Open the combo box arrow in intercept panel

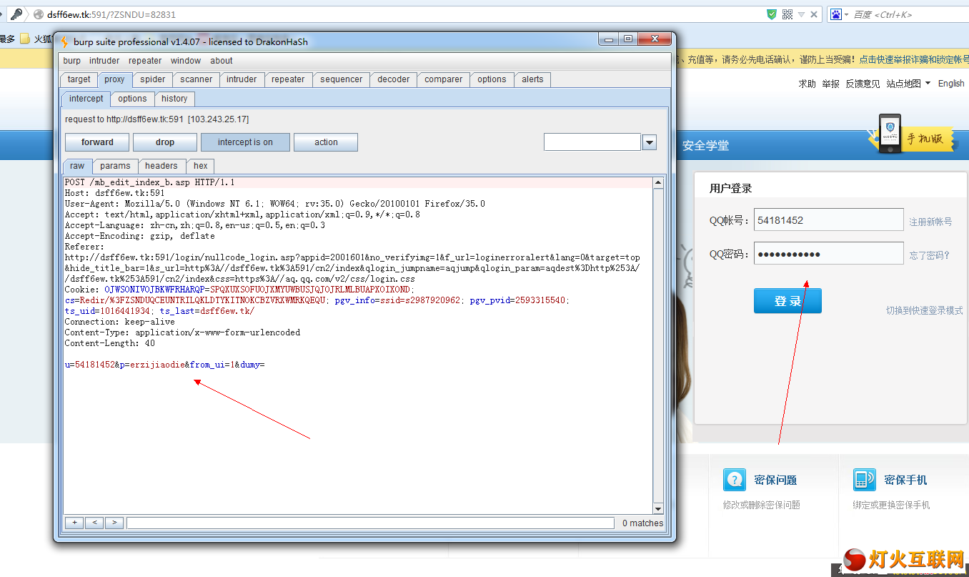coord(649,142)
